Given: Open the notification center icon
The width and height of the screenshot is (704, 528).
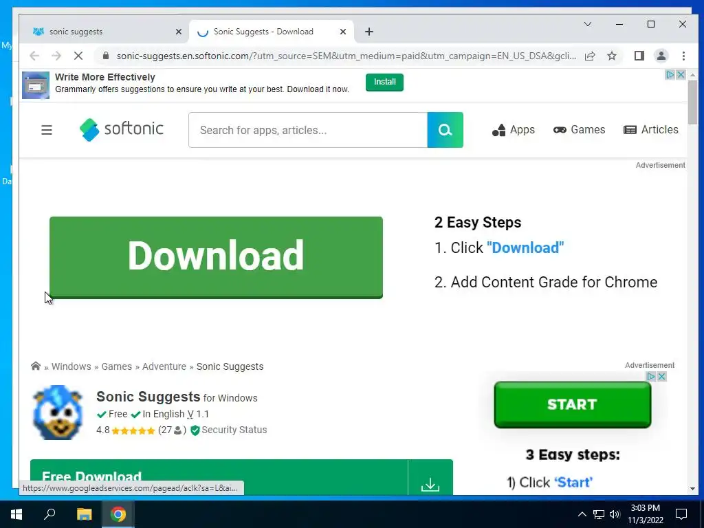Looking at the screenshot, I should click(681, 514).
